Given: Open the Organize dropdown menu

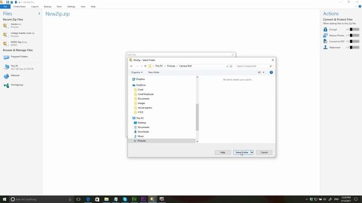Looking at the screenshot, I should coord(137,73).
